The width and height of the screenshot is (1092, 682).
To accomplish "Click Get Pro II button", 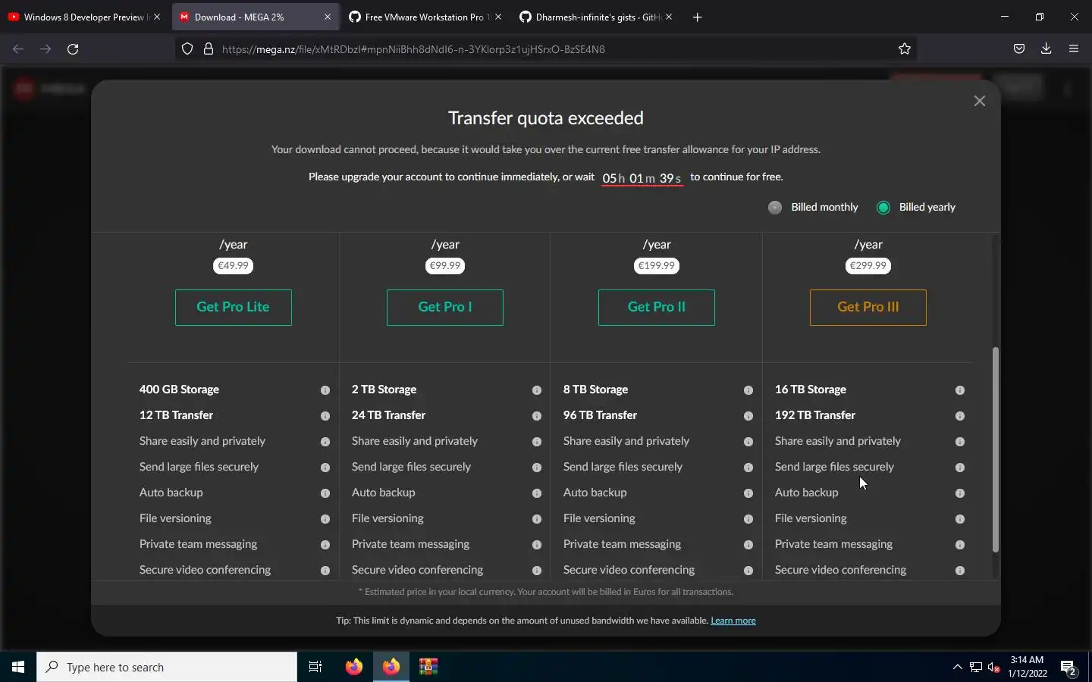I will pos(657,307).
